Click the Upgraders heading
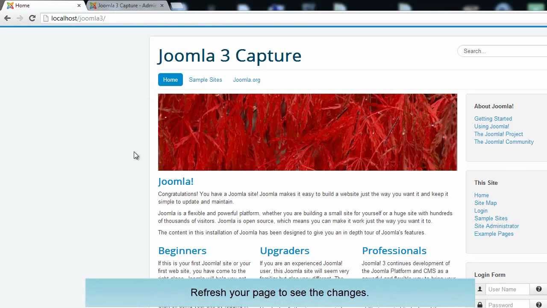 tap(285, 251)
